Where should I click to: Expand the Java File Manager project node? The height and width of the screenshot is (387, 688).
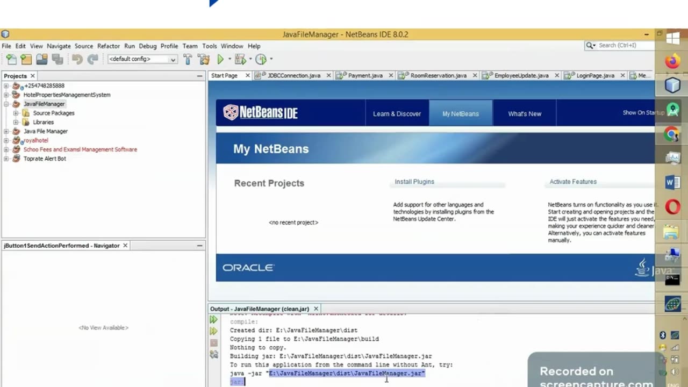(6, 132)
